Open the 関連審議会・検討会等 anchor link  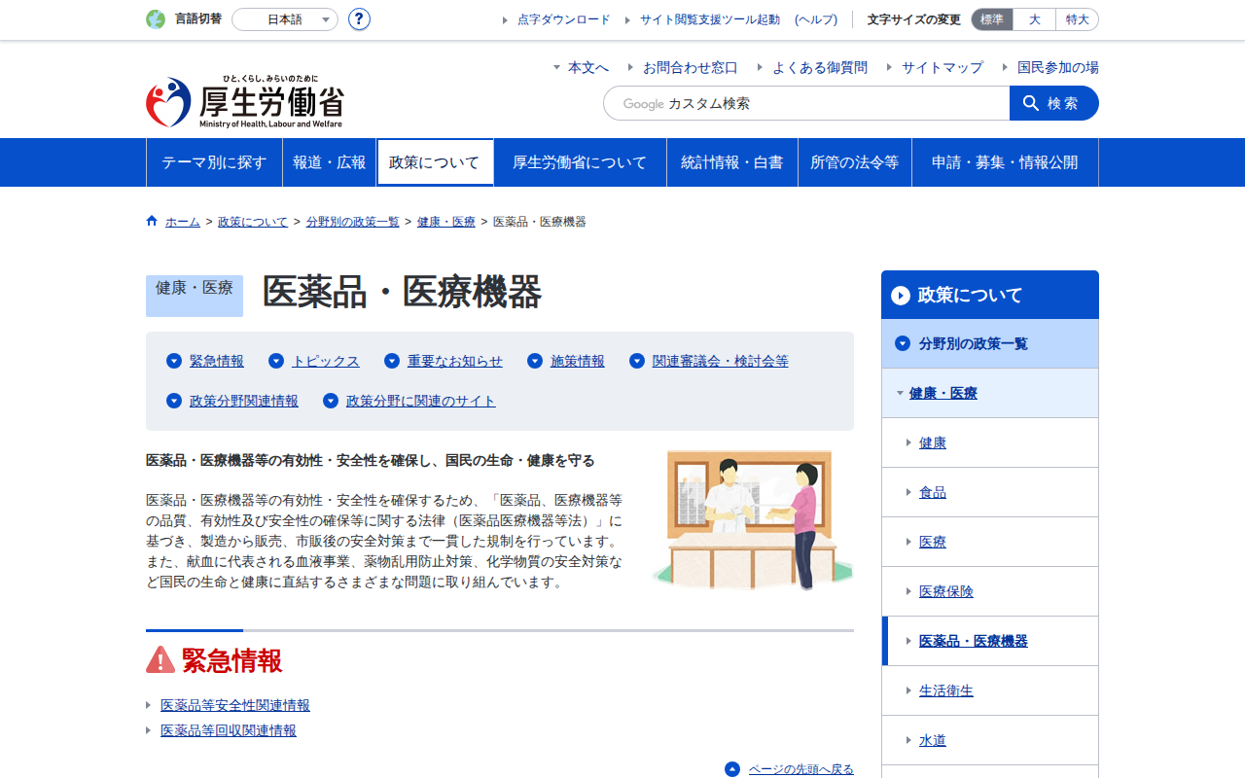coord(721,361)
